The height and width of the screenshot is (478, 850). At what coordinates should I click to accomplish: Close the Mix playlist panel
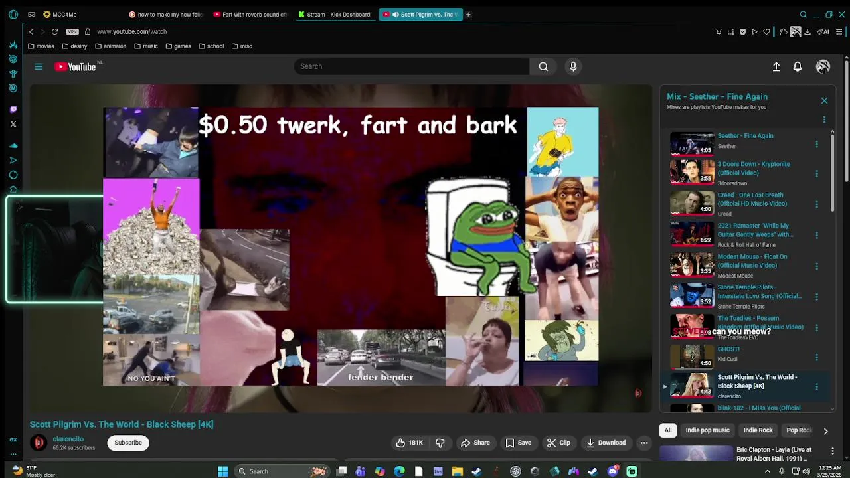[824, 101]
